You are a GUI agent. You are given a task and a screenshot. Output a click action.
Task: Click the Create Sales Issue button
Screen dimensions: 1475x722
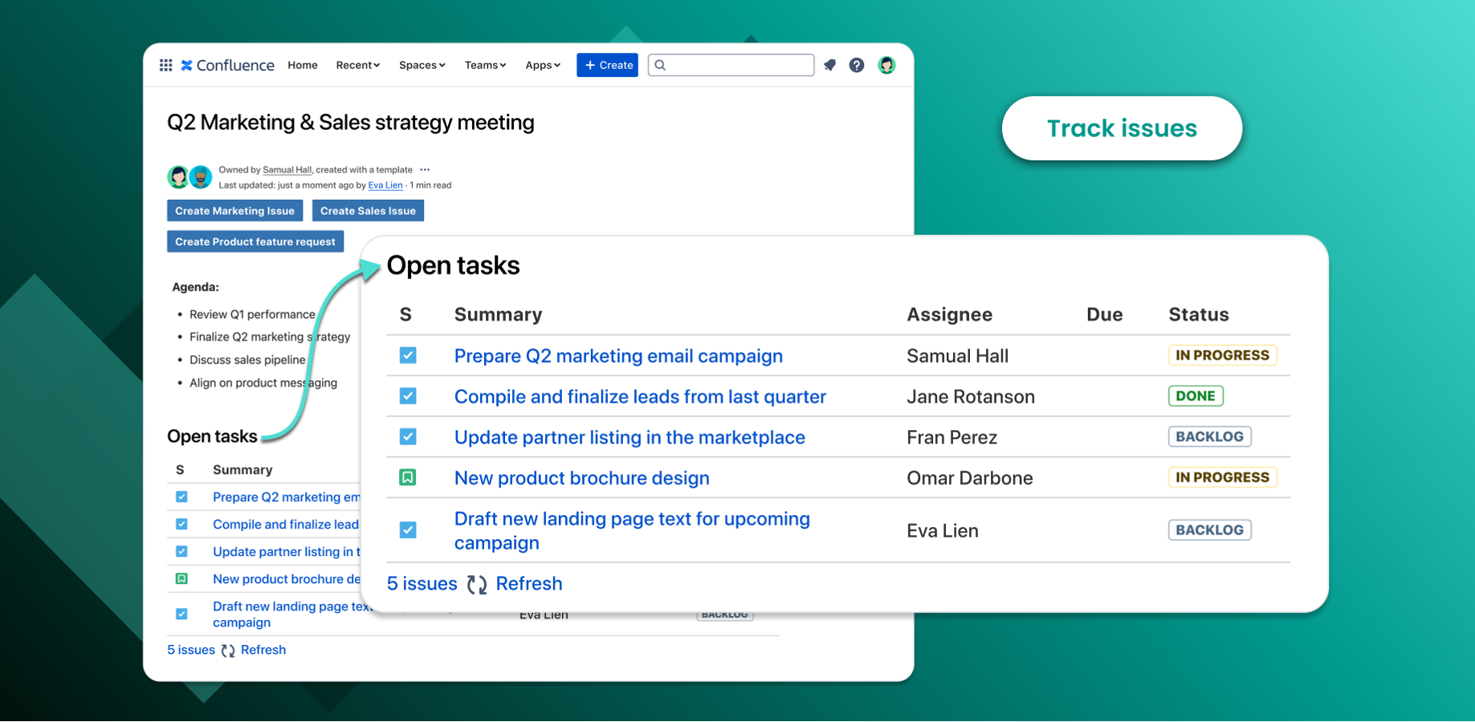(368, 211)
